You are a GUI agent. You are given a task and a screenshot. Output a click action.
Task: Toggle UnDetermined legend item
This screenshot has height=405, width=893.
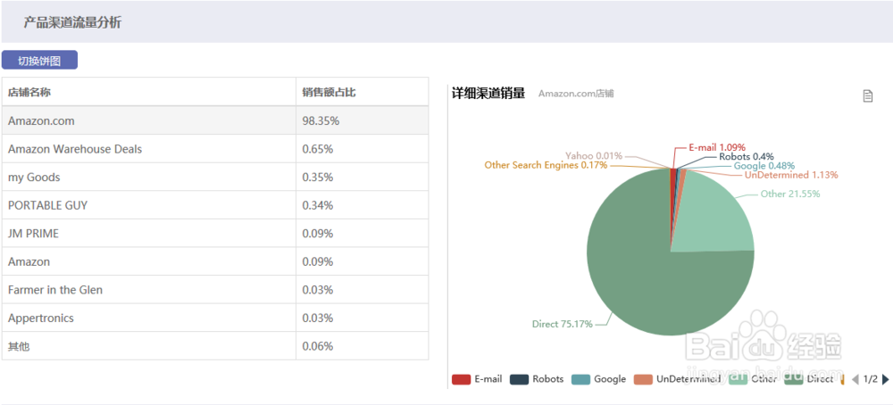pyautogui.click(x=678, y=379)
